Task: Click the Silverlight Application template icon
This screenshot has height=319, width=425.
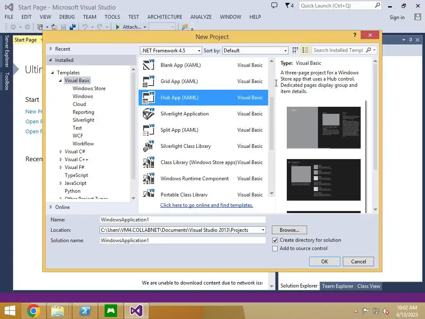Action: pyautogui.click(x=149, y=114)
